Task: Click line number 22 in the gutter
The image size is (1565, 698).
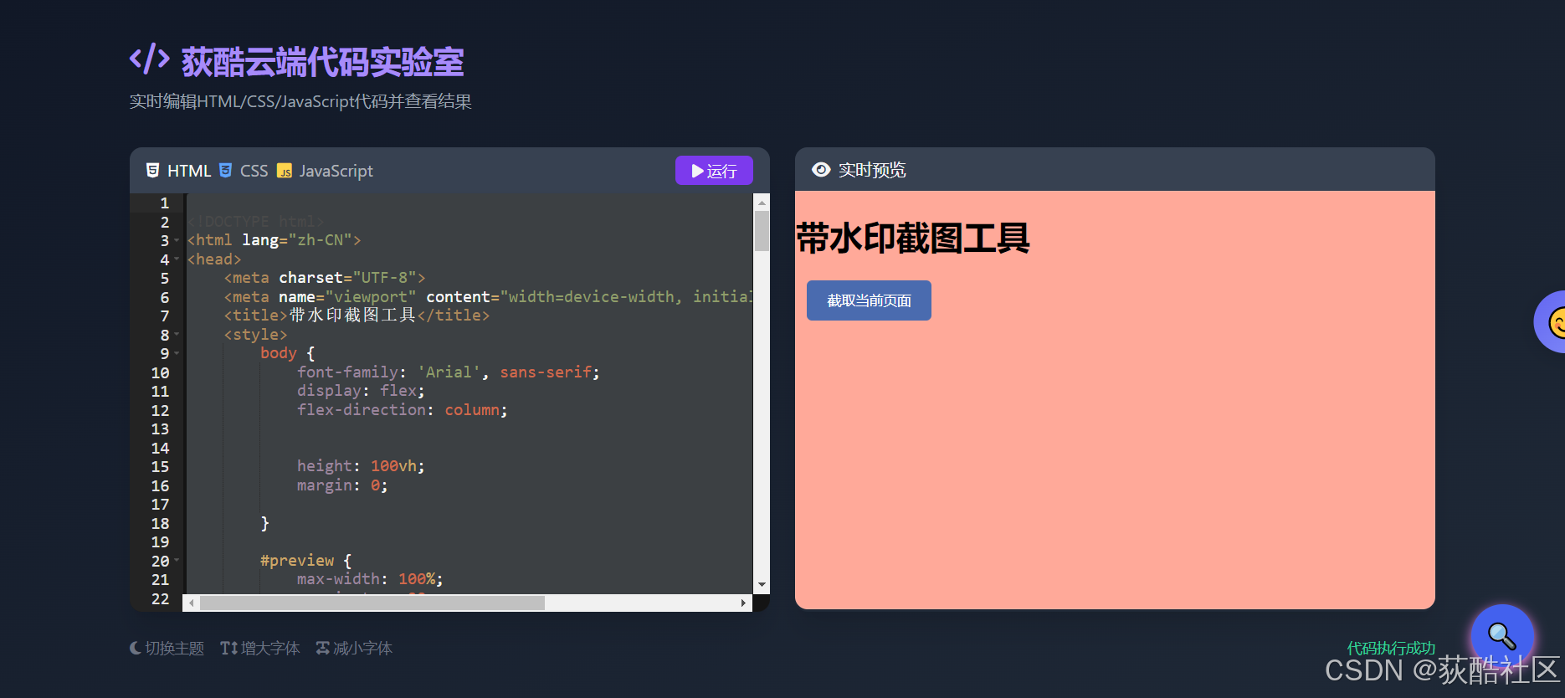Action: (x=160, y=599)
